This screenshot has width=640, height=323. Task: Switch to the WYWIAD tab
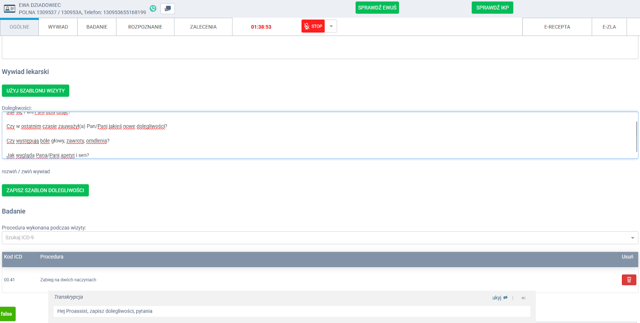[x=58, y=27]
